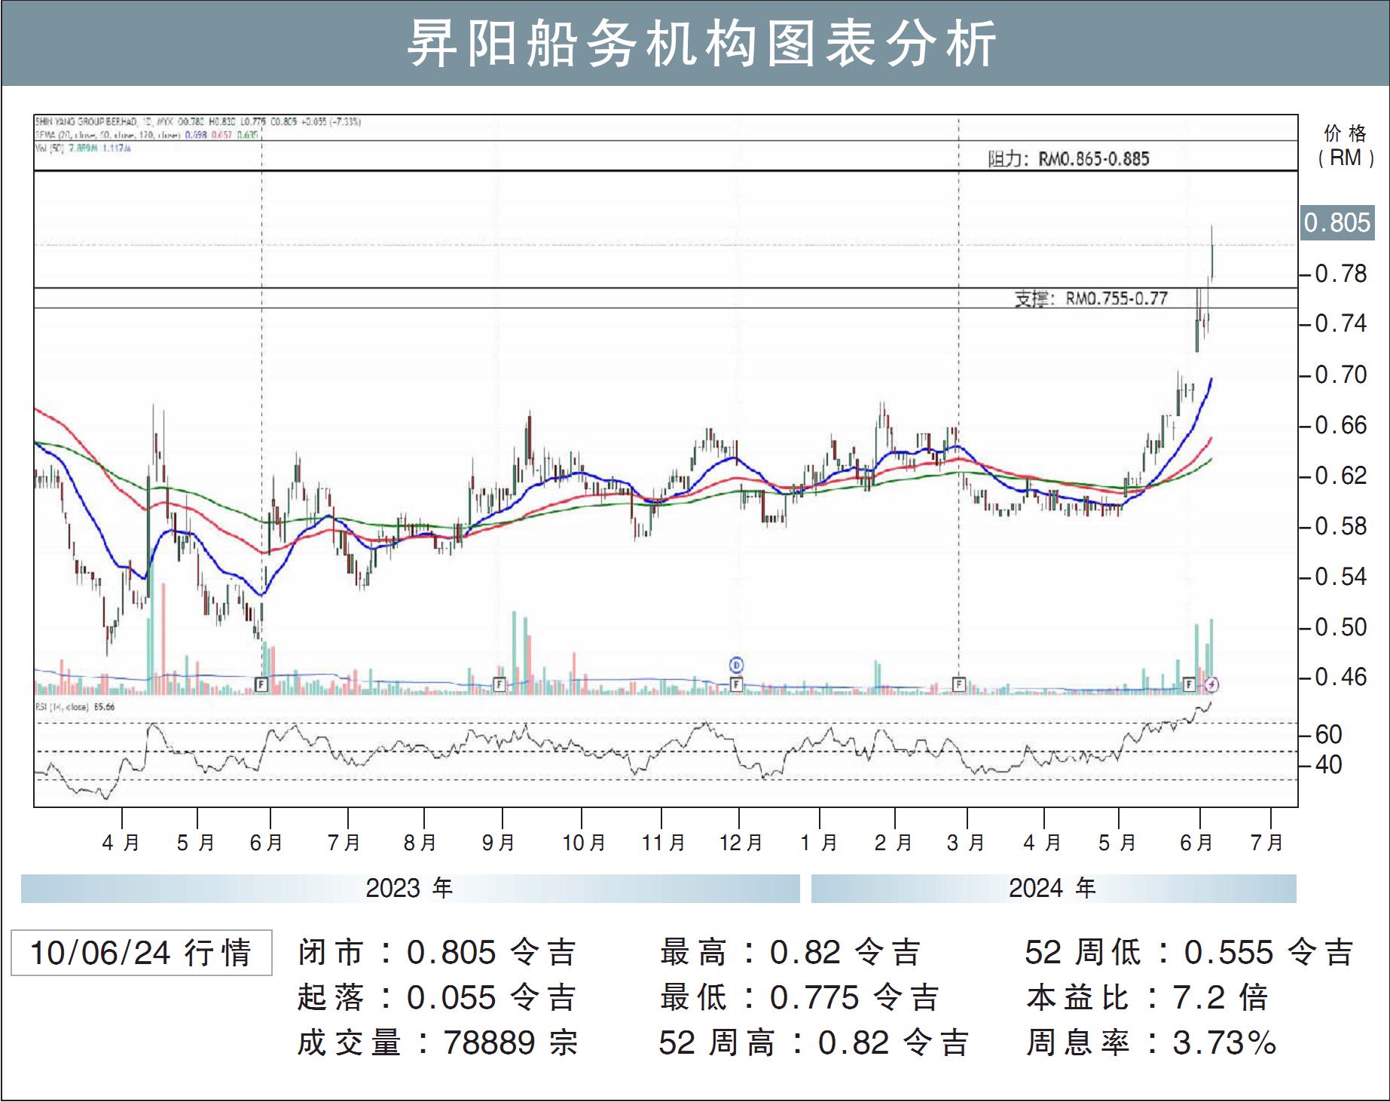
Task: Click the 昇阳船务机构图表分析 title banner
Action: point(695,43)
